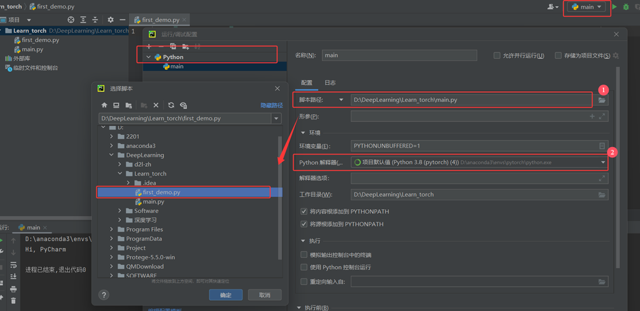Click 取消 button in script chooser
640x311 pixels.
(x=265, y=295)
